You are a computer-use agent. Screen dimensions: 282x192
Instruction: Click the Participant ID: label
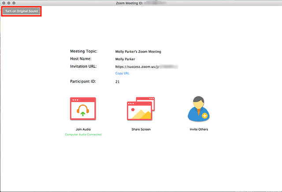tap(83, 81)
